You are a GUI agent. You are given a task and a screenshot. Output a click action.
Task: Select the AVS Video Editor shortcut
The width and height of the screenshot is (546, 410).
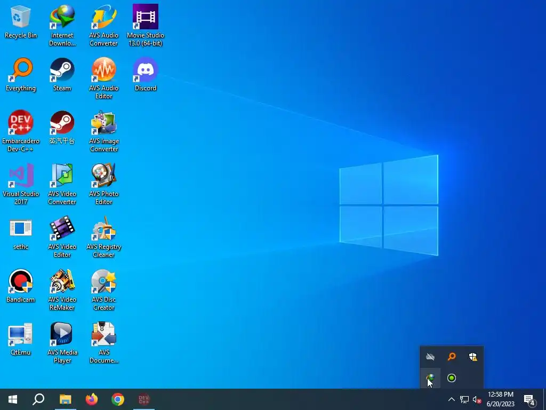click(62, 237)
